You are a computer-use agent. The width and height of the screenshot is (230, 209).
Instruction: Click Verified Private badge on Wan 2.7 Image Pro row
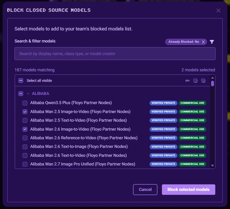pyautogui.click(x=163, y=164)
